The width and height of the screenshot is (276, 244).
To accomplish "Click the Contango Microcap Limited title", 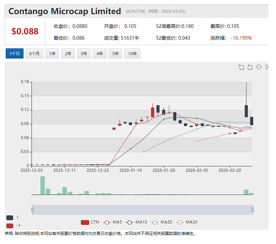I will (64, 11).
